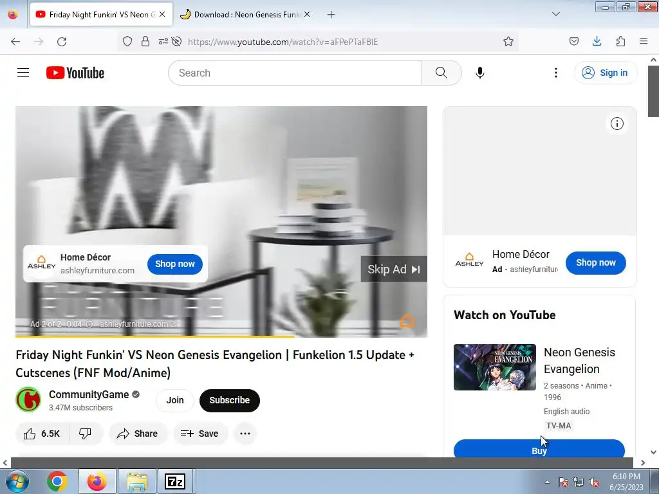
Task: Click the '3.47M subscribers' text
Action: [80, 407]
